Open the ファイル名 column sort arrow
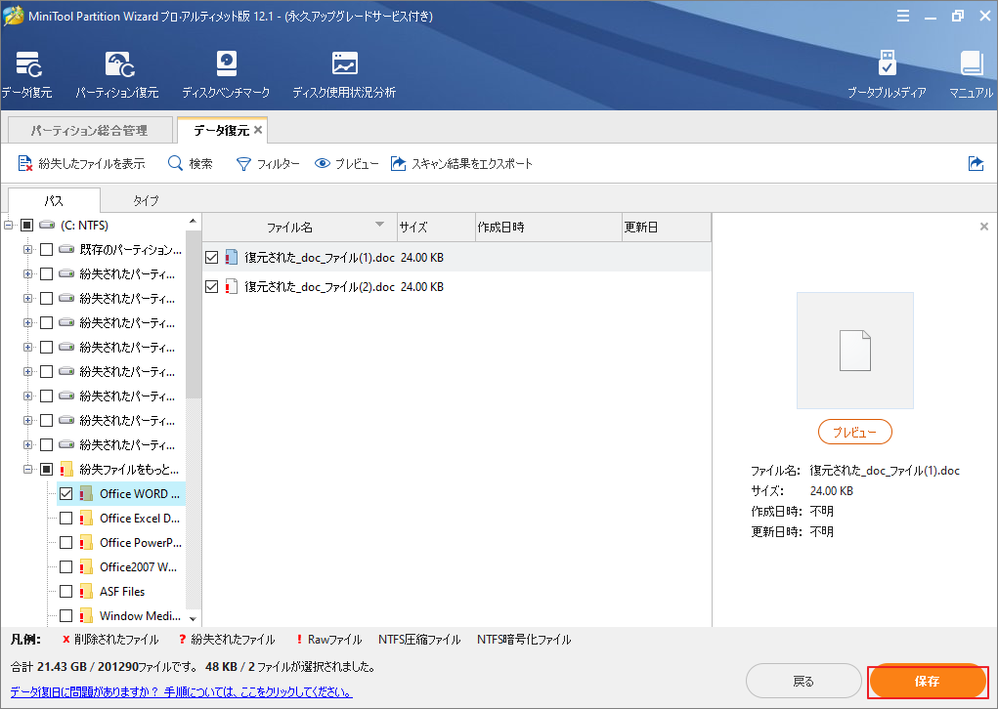998x709 pixels. (x=380, y=225)
